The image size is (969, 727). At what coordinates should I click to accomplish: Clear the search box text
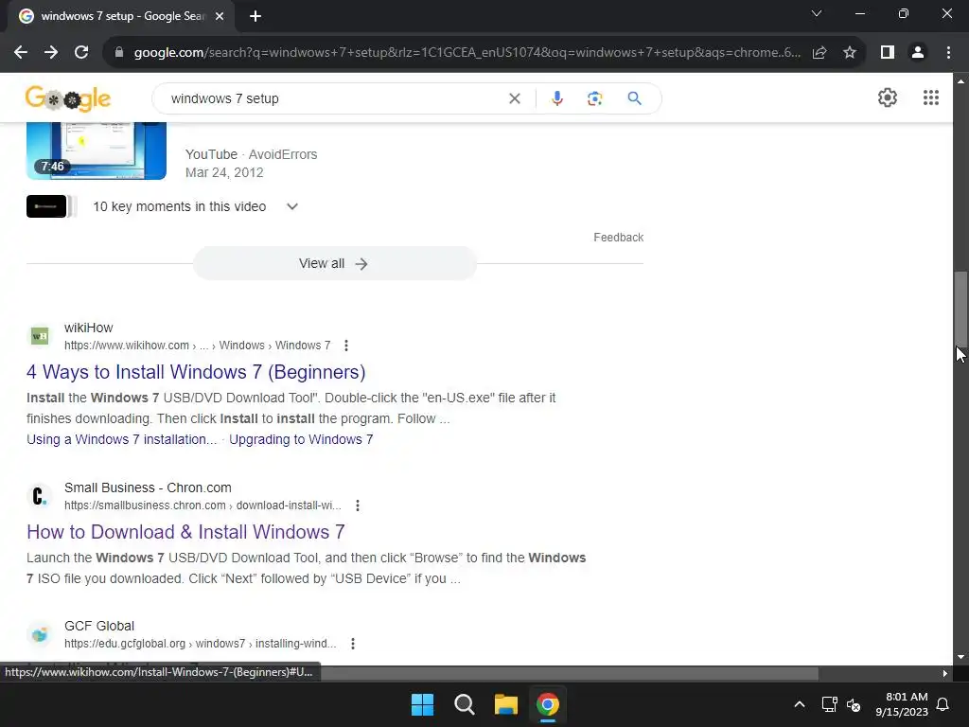pyautogui.click(x=514, y=98)
